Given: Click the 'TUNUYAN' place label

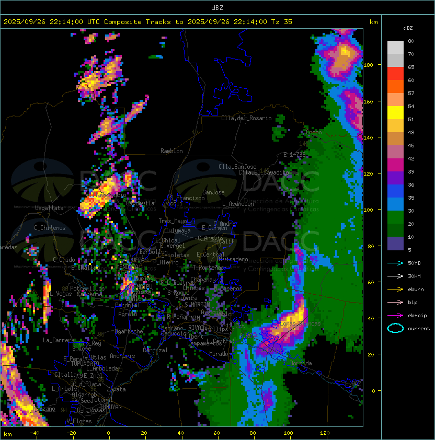Looking at the screenshot, I should point(111,407).
